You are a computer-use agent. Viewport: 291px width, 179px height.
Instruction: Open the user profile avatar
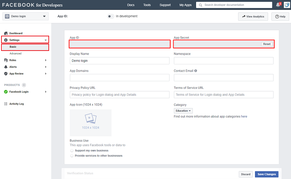click(287, 5)
